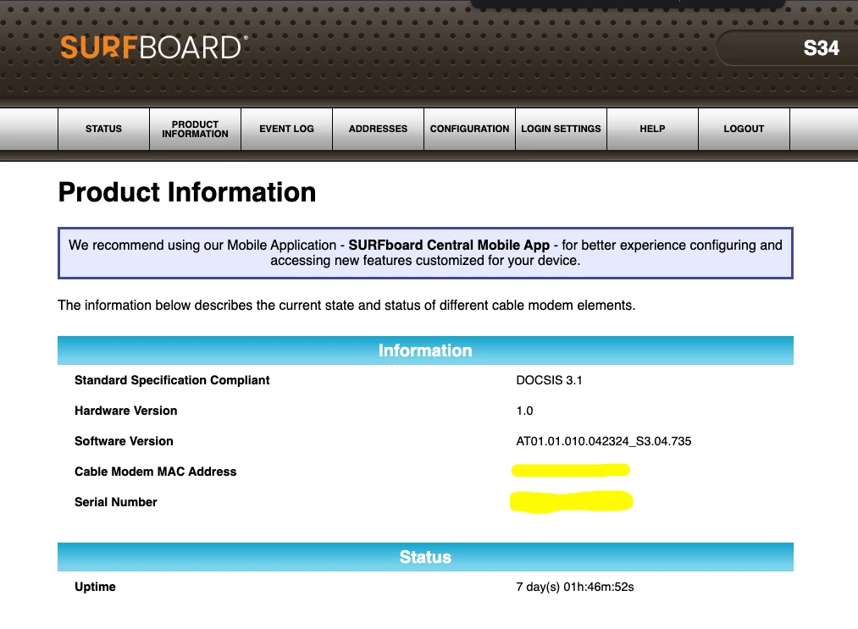
Task: Click the Product Information page heading
Action: pyautogui.click(x=187, y=192)
